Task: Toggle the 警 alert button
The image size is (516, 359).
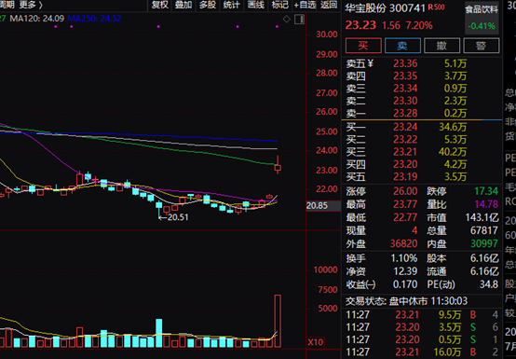Action: pos(482,46)
